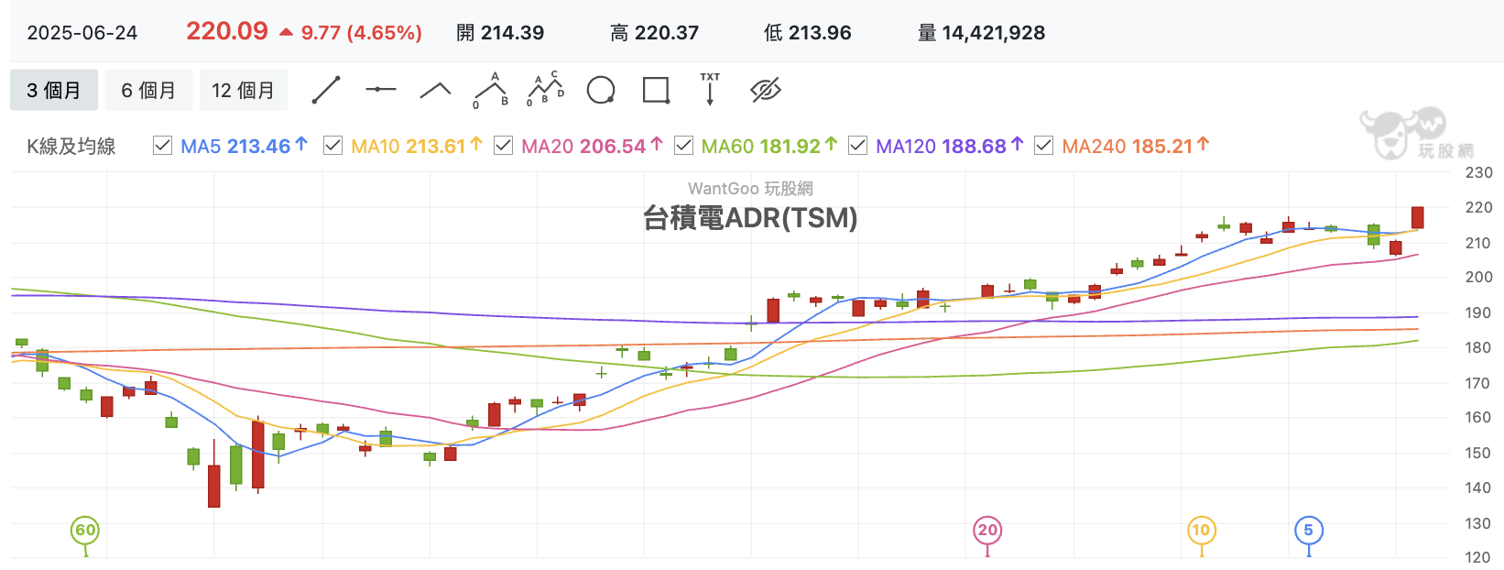The image size is (1504, 570).
Task: Click the 230 price axis label
Action: 1478,172
